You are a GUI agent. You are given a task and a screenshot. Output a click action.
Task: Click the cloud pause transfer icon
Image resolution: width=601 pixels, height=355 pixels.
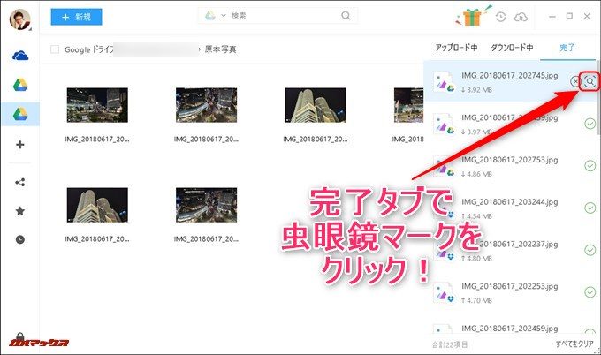(x=521, y=17)
